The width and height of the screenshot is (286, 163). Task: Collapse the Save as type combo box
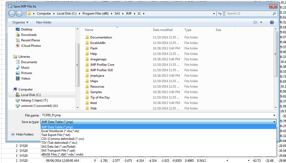pyautogui.click(x=274, y=122)
